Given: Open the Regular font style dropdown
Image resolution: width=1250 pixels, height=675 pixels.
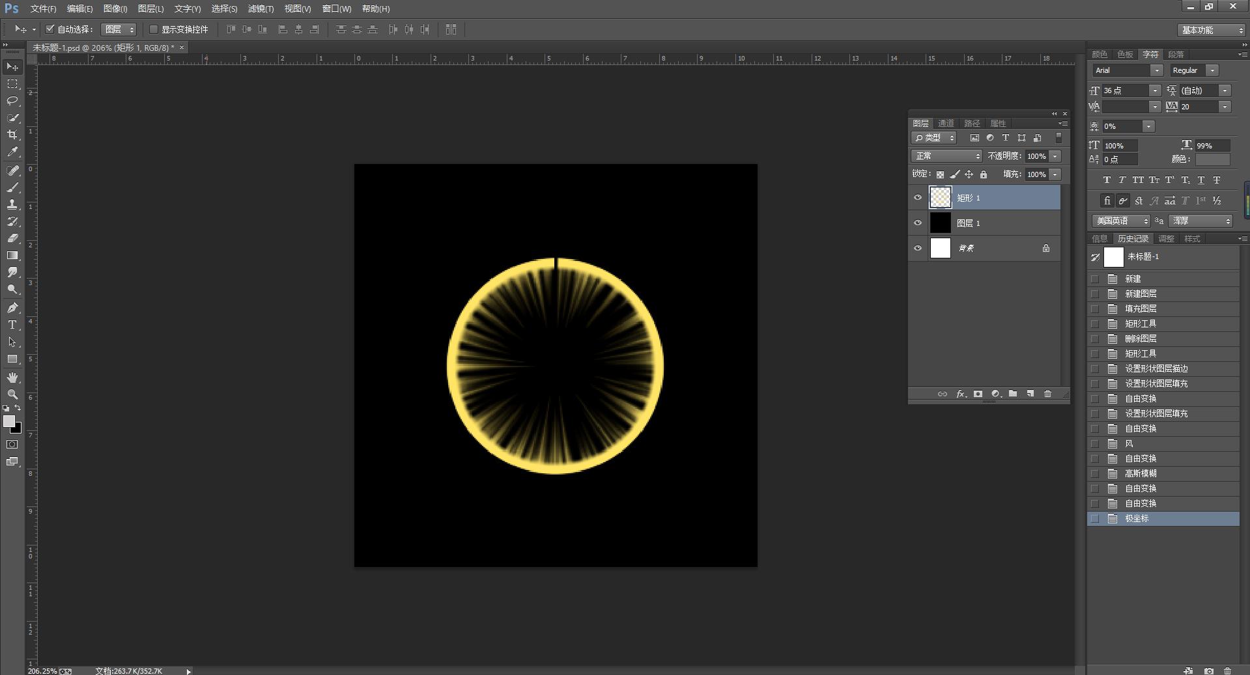Looking at the screenshot, I should coord(1212,70).
